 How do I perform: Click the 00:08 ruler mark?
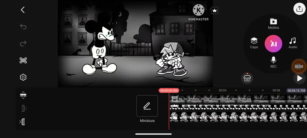[276, 90]
